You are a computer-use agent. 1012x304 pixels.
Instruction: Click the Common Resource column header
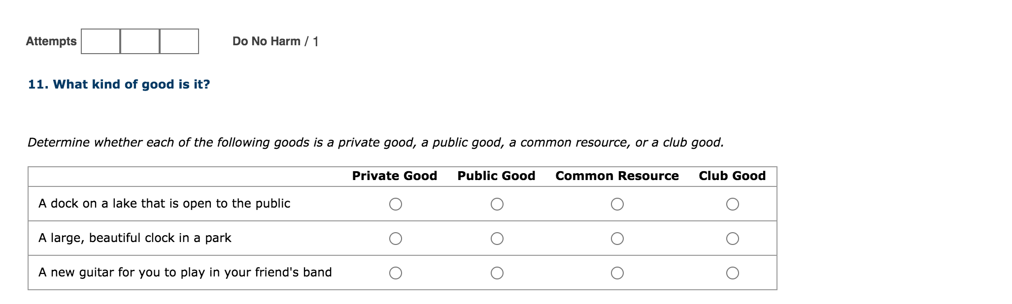coord(617,176)
